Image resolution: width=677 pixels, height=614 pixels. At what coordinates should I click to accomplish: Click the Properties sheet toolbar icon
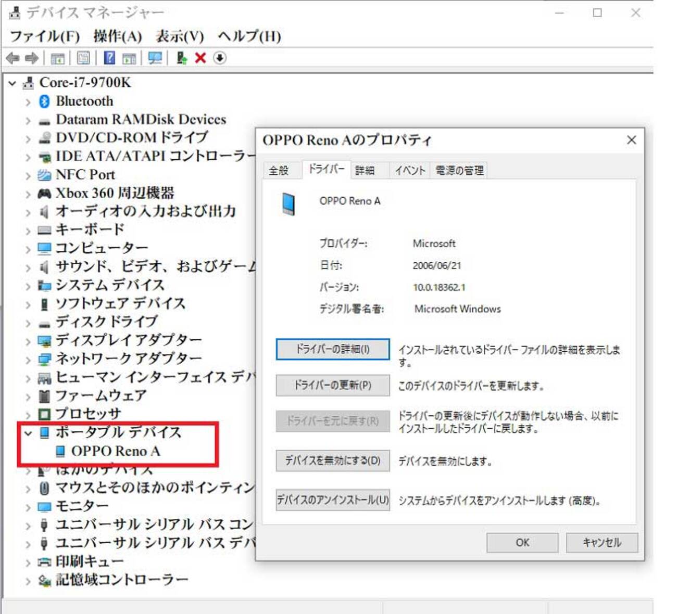click(x=83, y=58)
